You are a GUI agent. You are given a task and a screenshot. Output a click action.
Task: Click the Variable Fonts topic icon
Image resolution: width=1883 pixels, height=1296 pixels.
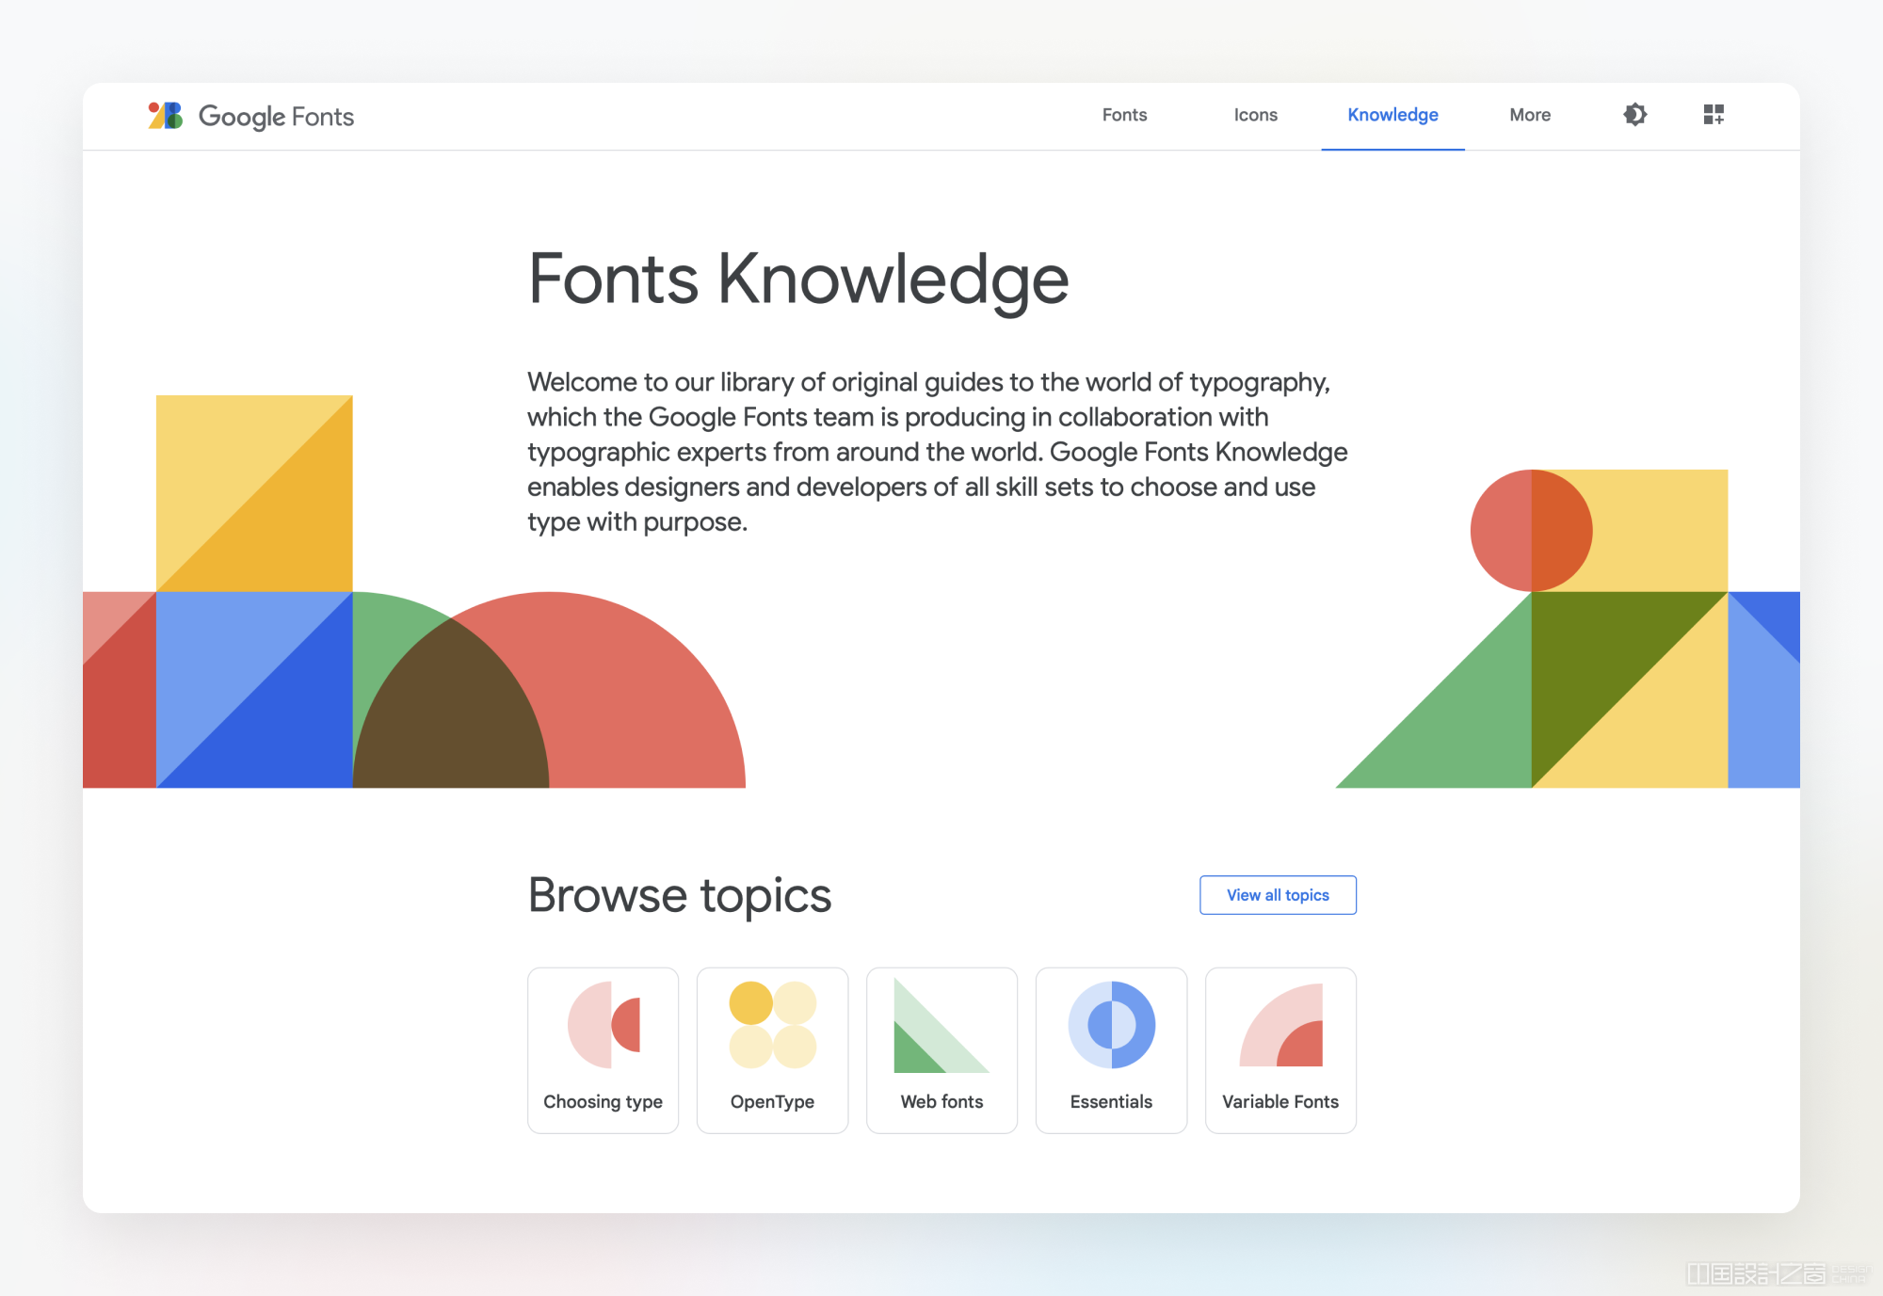click(x=1278, y=1030)
